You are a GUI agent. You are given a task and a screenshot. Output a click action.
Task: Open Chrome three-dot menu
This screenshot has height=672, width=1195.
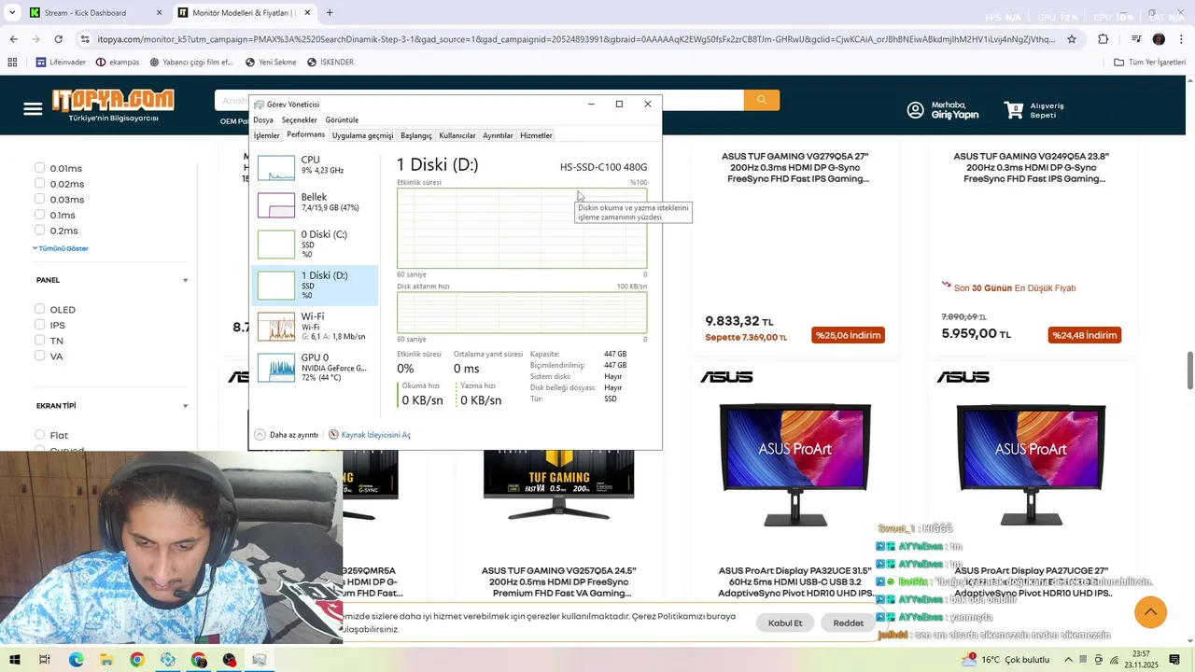(1181, 39)
